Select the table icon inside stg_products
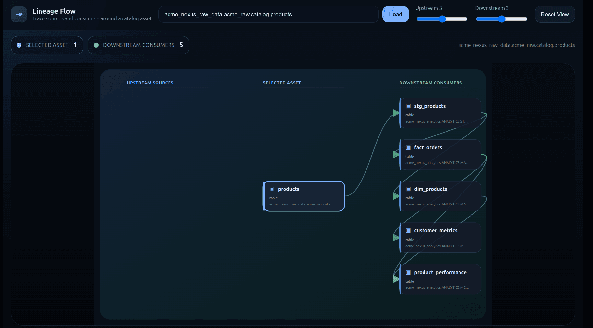This screenshot has height=328, width=593. click(408, 106)
